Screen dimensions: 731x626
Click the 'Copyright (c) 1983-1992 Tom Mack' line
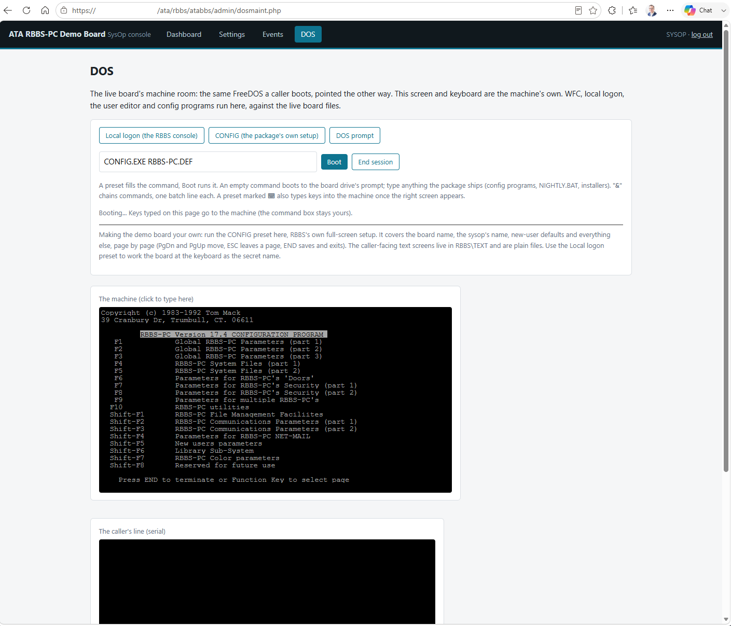click(171, 313)
